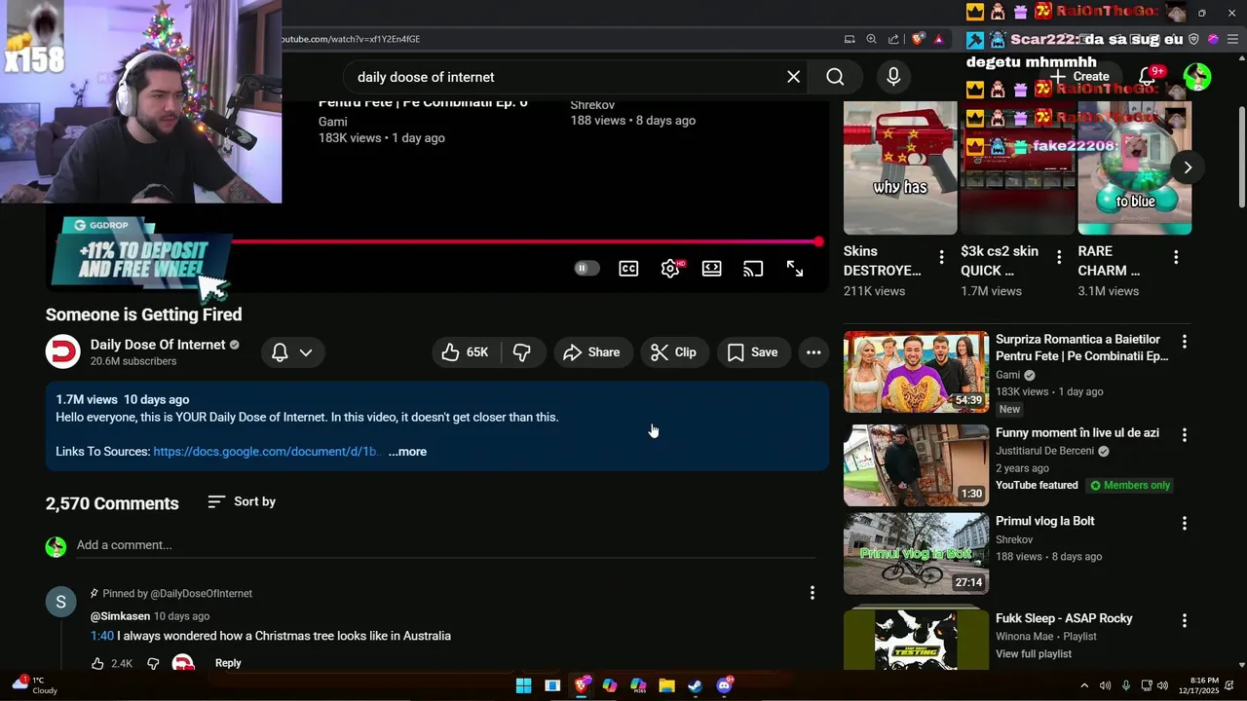Viewport: 1247px width, 701px height.
Task: Click the Add a comment field
Action: click(x=445, y=545)
